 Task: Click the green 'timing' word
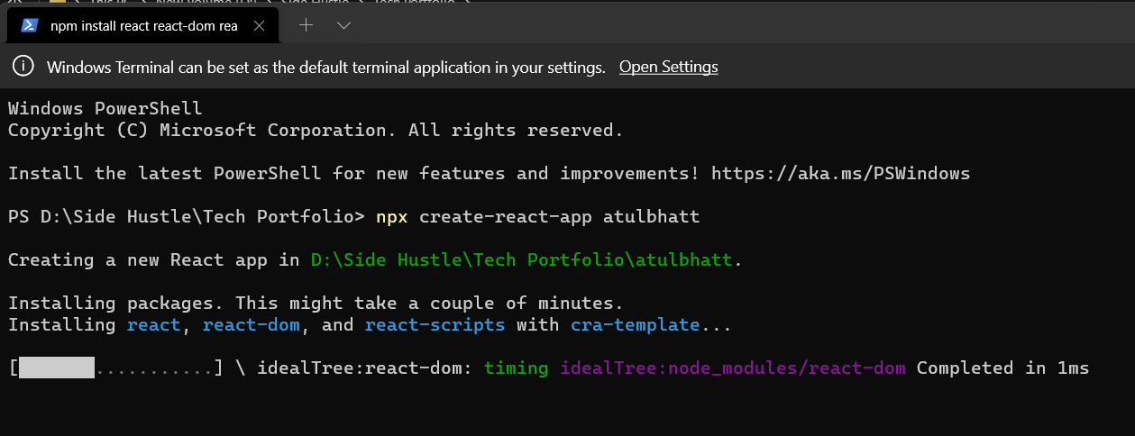coord(516,368)
